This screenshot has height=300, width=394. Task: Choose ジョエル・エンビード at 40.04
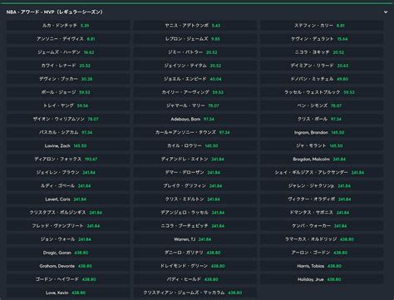click(195, 79)
